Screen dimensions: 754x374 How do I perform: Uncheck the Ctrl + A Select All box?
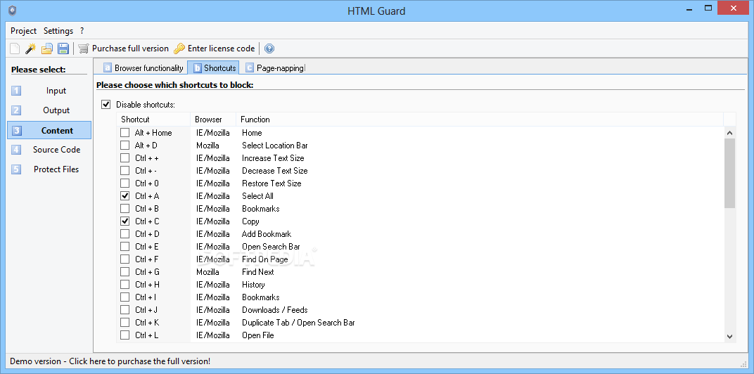click(x=125, y=196)
